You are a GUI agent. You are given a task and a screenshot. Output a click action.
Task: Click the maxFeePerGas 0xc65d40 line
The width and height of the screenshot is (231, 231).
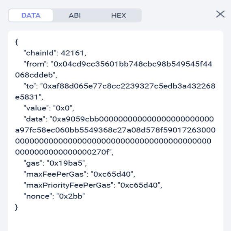(x=80, y=174)
